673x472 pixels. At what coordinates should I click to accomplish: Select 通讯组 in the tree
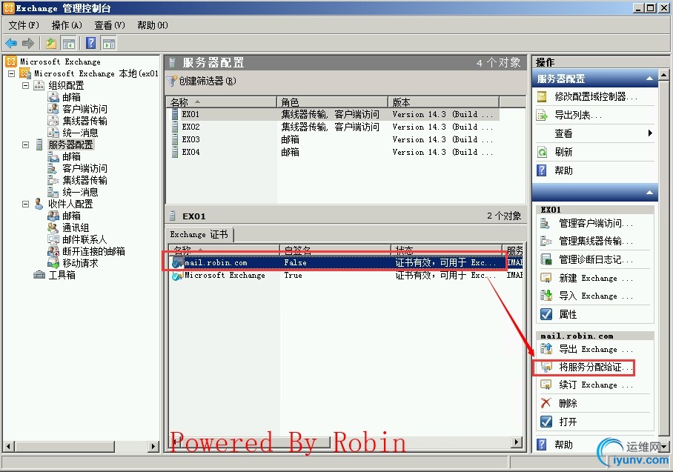pos(76,227)
